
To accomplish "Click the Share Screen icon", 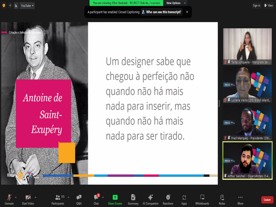I will tap(115, 199).
